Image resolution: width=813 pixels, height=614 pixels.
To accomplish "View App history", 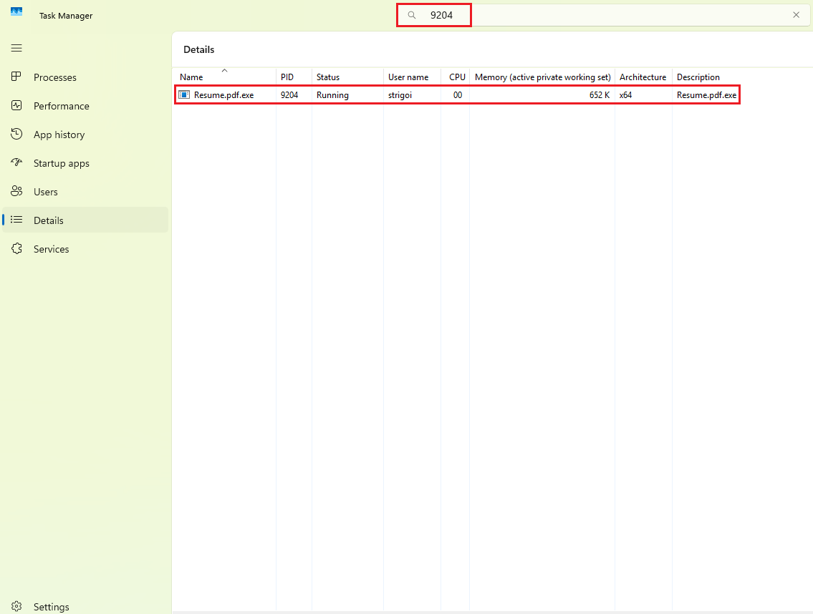I will tap(58, 135).
